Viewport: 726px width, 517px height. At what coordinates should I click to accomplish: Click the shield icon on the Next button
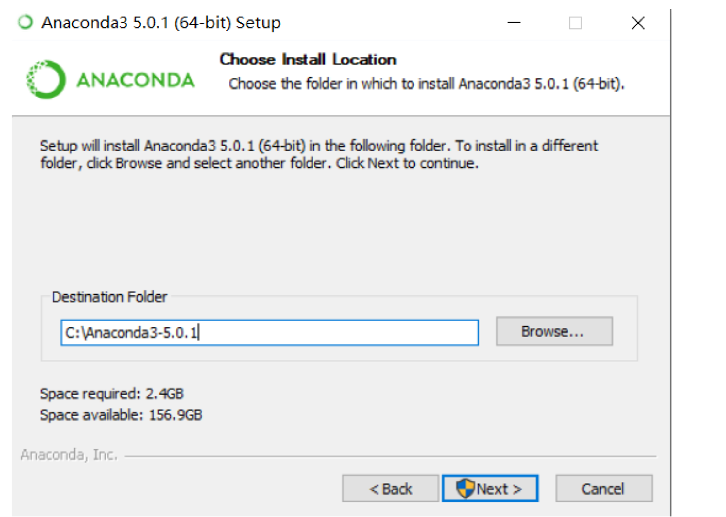point(464,489)
